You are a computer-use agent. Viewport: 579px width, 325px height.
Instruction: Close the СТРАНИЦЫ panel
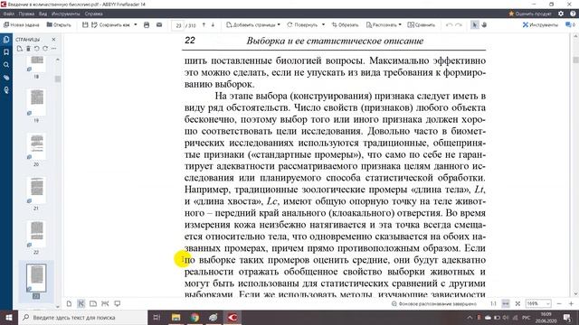pyautogui.click(x=54, y=39)
